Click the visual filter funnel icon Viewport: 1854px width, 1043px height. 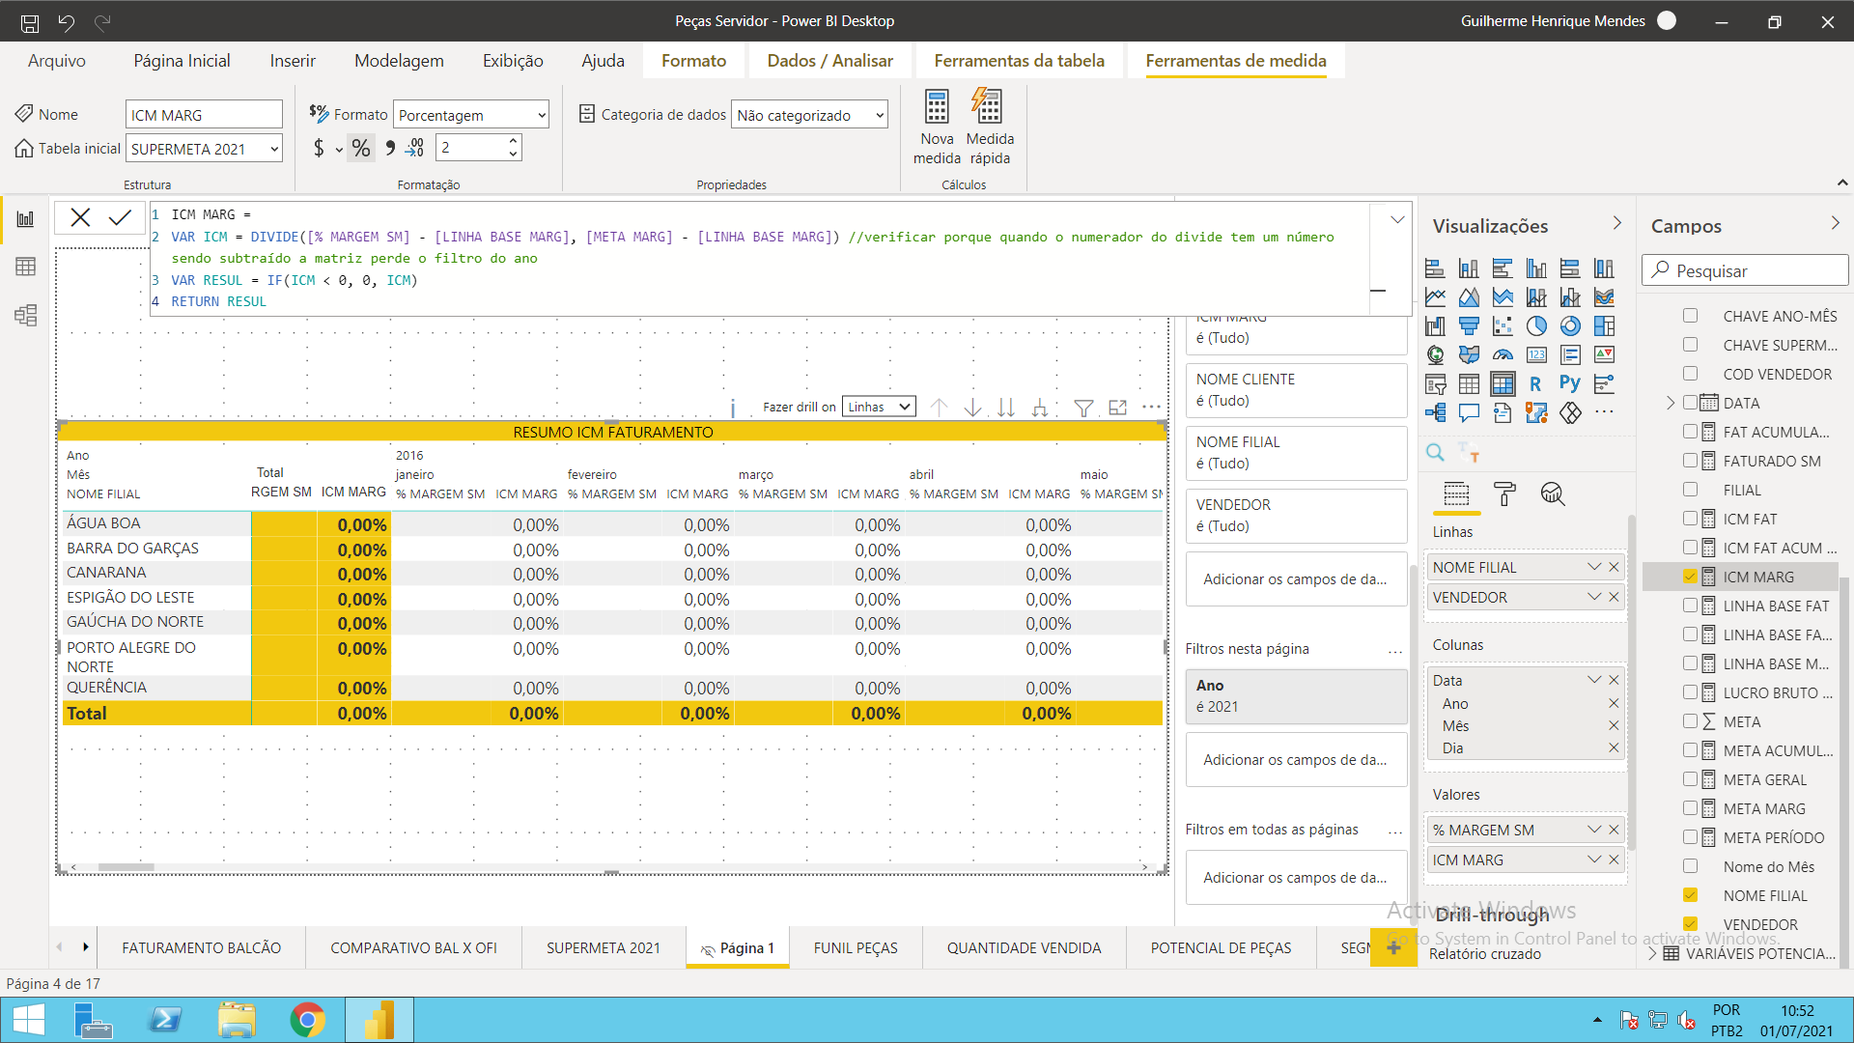pyautogui.click(x=1083, y=408)
